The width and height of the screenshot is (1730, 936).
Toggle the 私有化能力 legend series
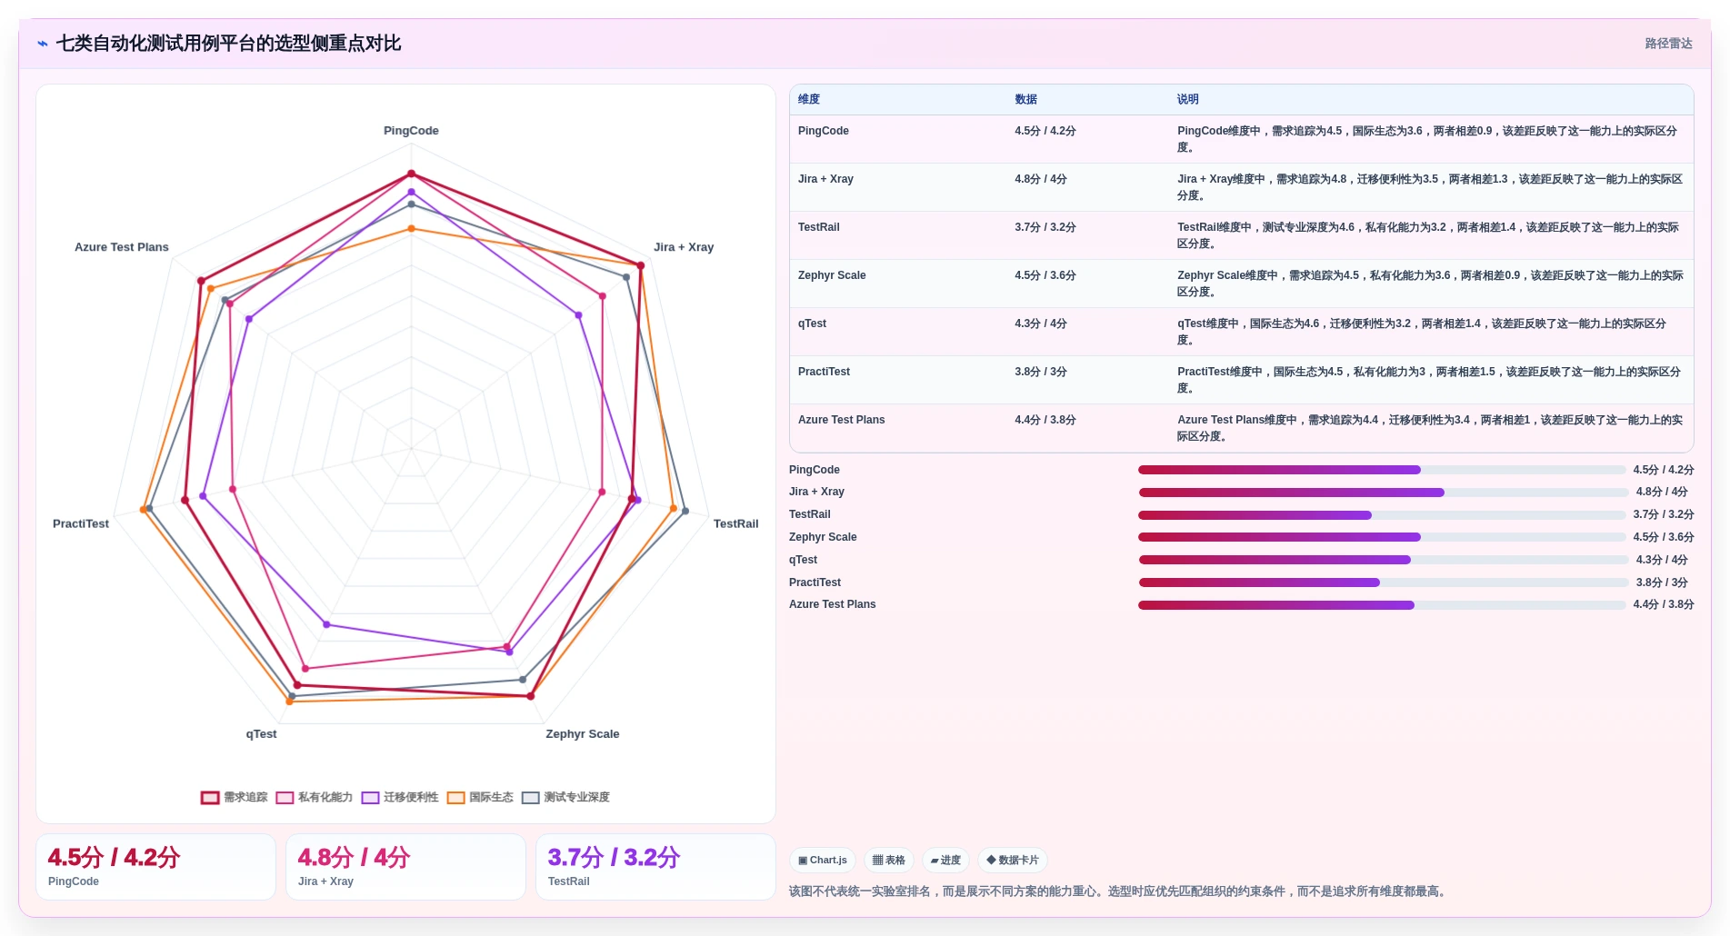315,797
